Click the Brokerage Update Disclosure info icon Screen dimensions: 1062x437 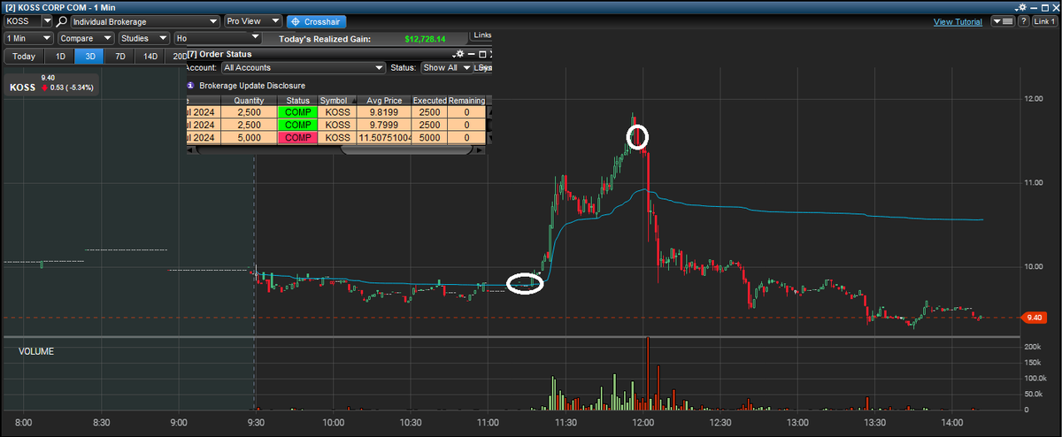(190, 86)
